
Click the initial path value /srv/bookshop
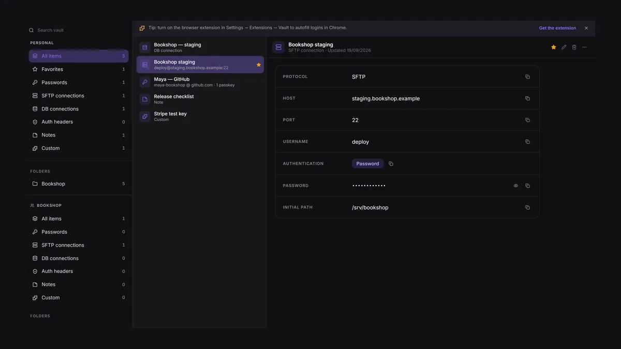click(370, 207)
